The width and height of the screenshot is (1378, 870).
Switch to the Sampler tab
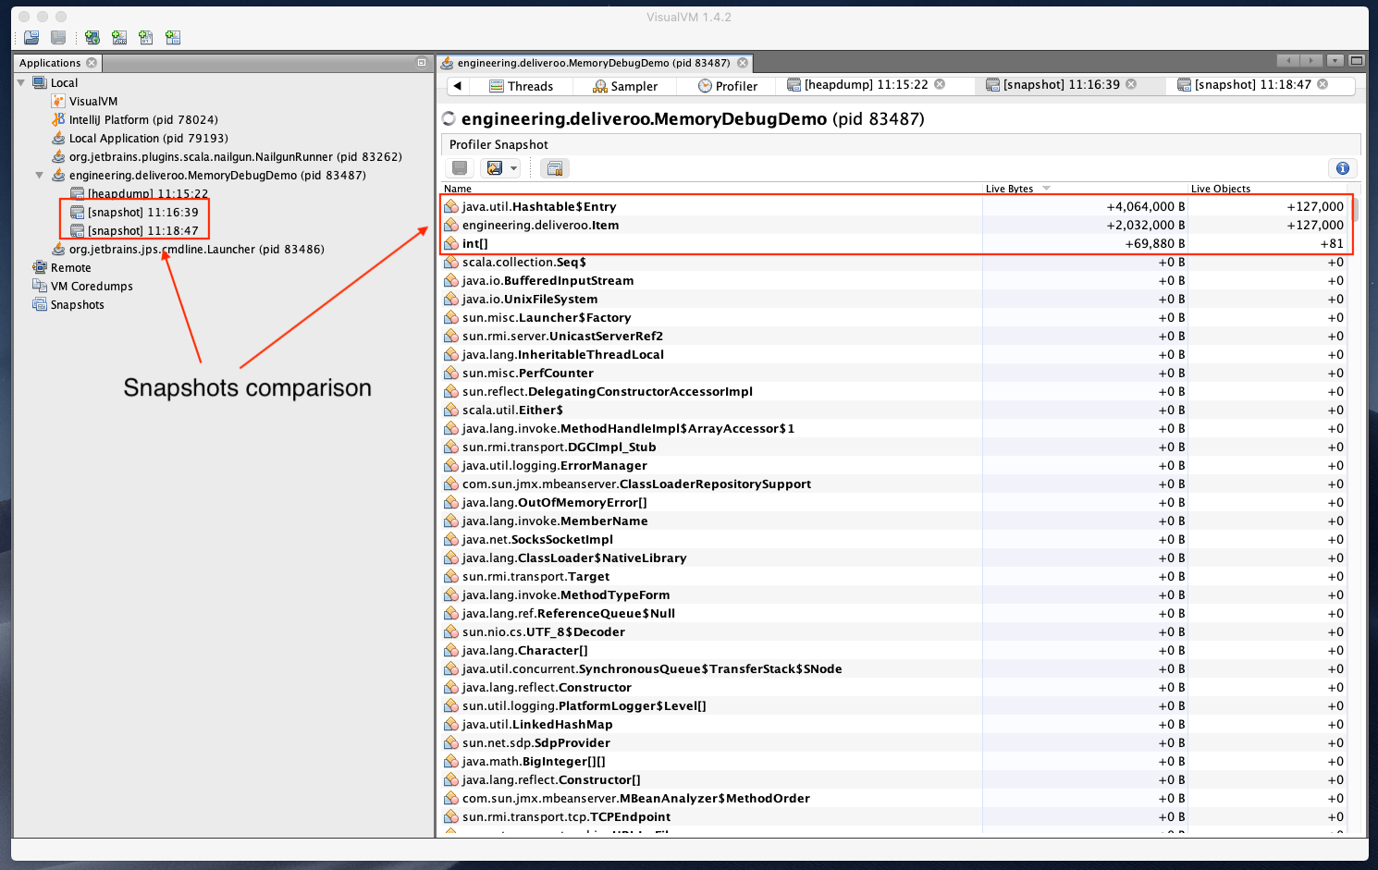[x=625, y=85]
